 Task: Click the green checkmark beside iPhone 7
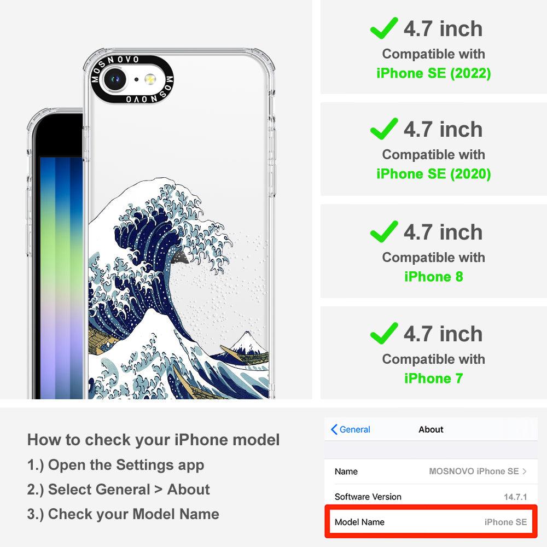point(384,333)
